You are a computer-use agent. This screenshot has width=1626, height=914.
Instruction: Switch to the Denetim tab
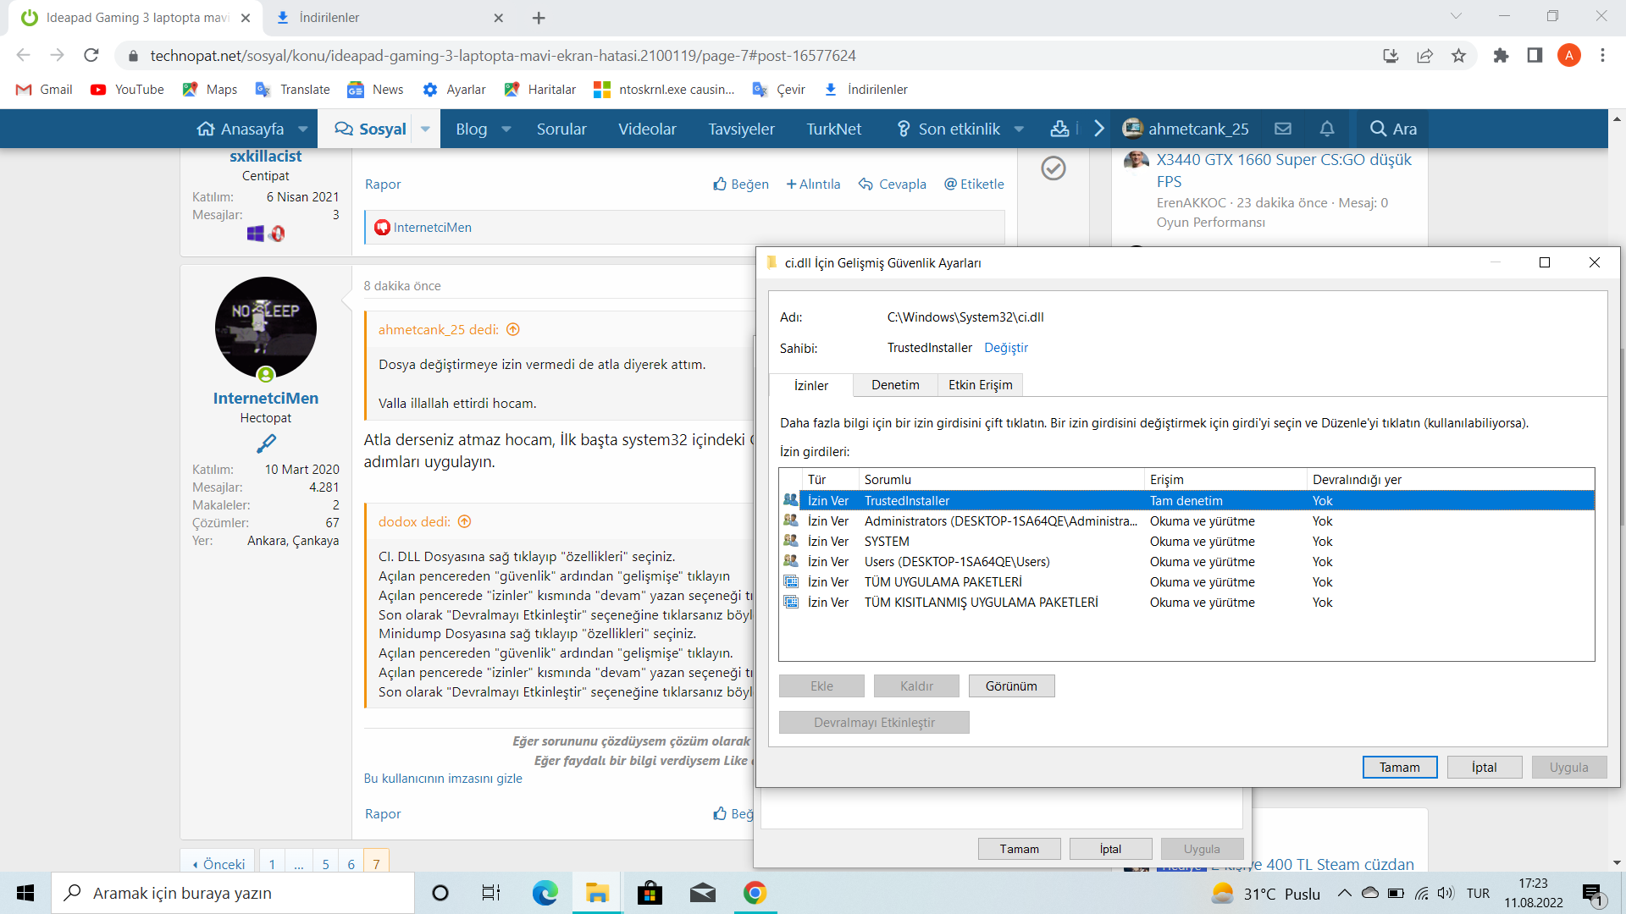click(895, 385)
